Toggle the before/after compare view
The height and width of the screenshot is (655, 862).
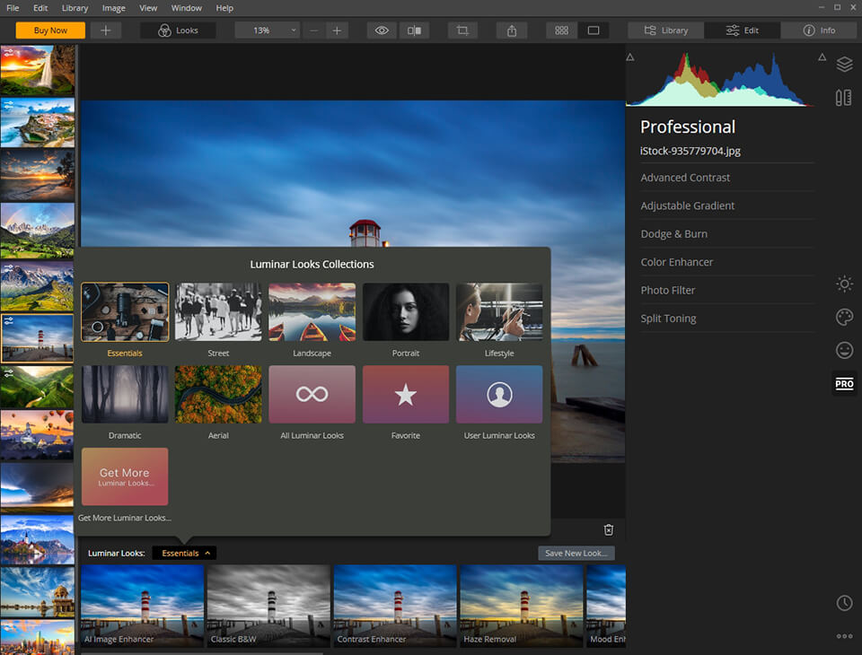point(414,31)
